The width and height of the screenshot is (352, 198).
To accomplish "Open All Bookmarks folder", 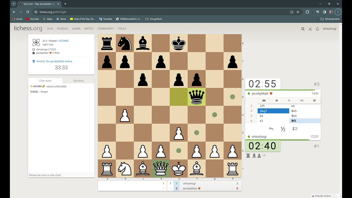I will tap(330, 19).
